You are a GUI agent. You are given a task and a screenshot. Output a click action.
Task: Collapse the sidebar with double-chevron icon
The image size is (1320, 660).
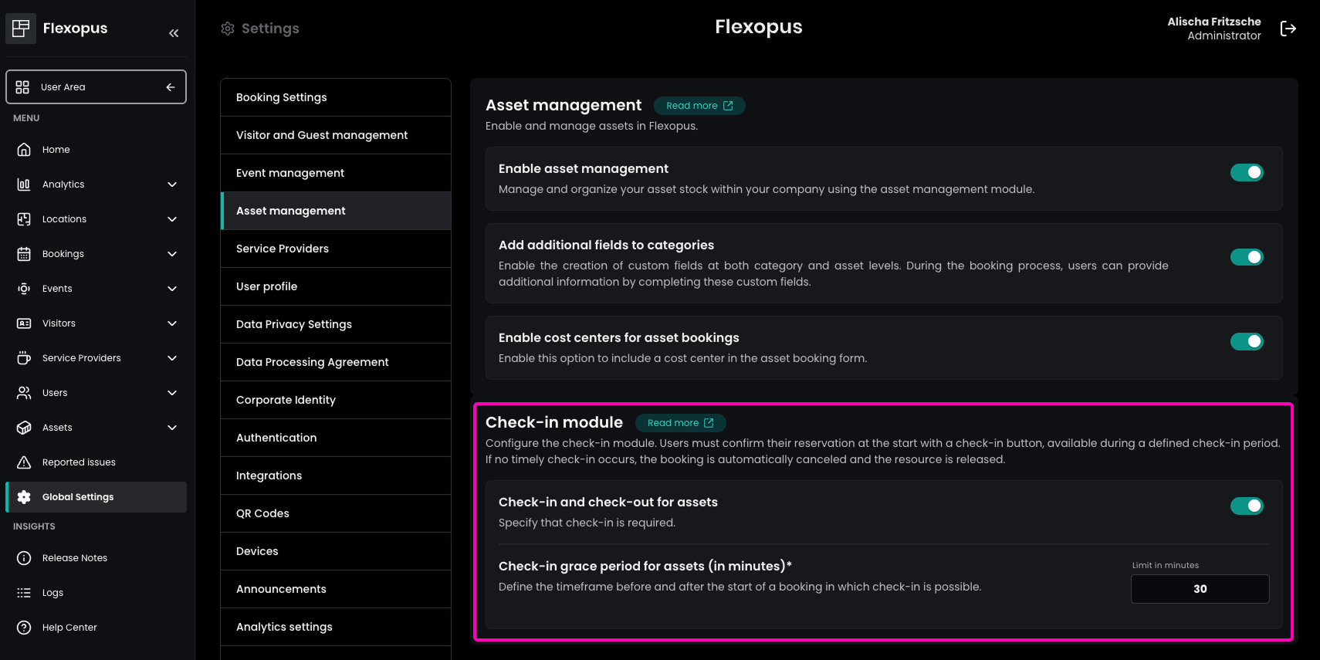174,33
